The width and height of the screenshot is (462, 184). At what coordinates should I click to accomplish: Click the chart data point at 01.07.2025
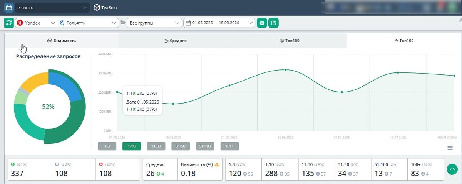[341, 92]
